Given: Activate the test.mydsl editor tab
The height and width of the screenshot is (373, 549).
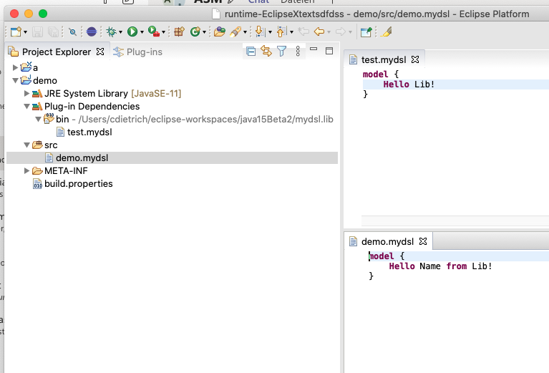Looking at the screenshot, I should (x=384, y=60).
